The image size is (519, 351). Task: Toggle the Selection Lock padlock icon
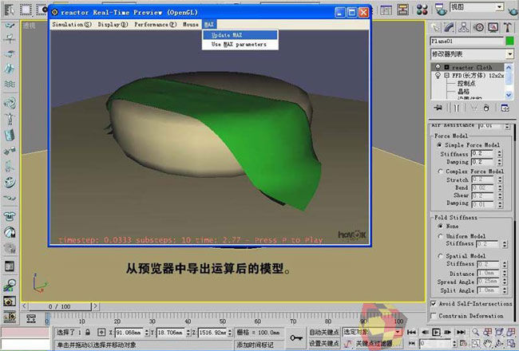pyautogui.click(x=88, y=332)
